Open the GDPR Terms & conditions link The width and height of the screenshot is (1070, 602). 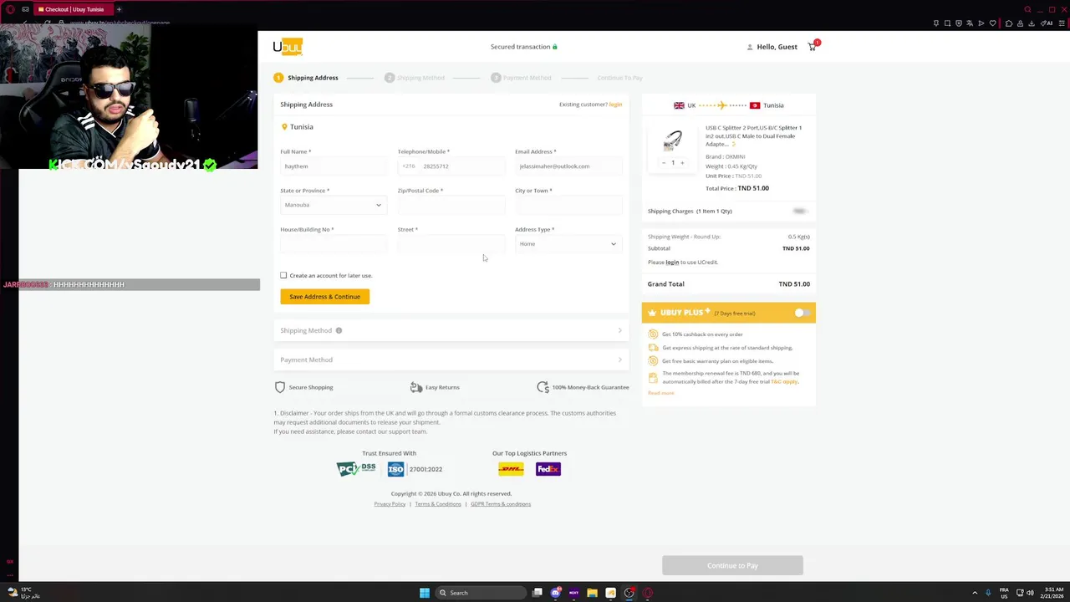501,504
